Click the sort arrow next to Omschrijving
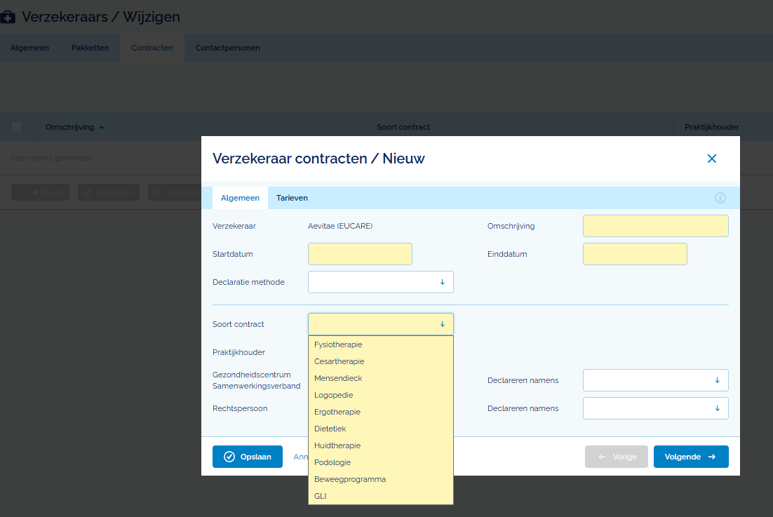 102,127
